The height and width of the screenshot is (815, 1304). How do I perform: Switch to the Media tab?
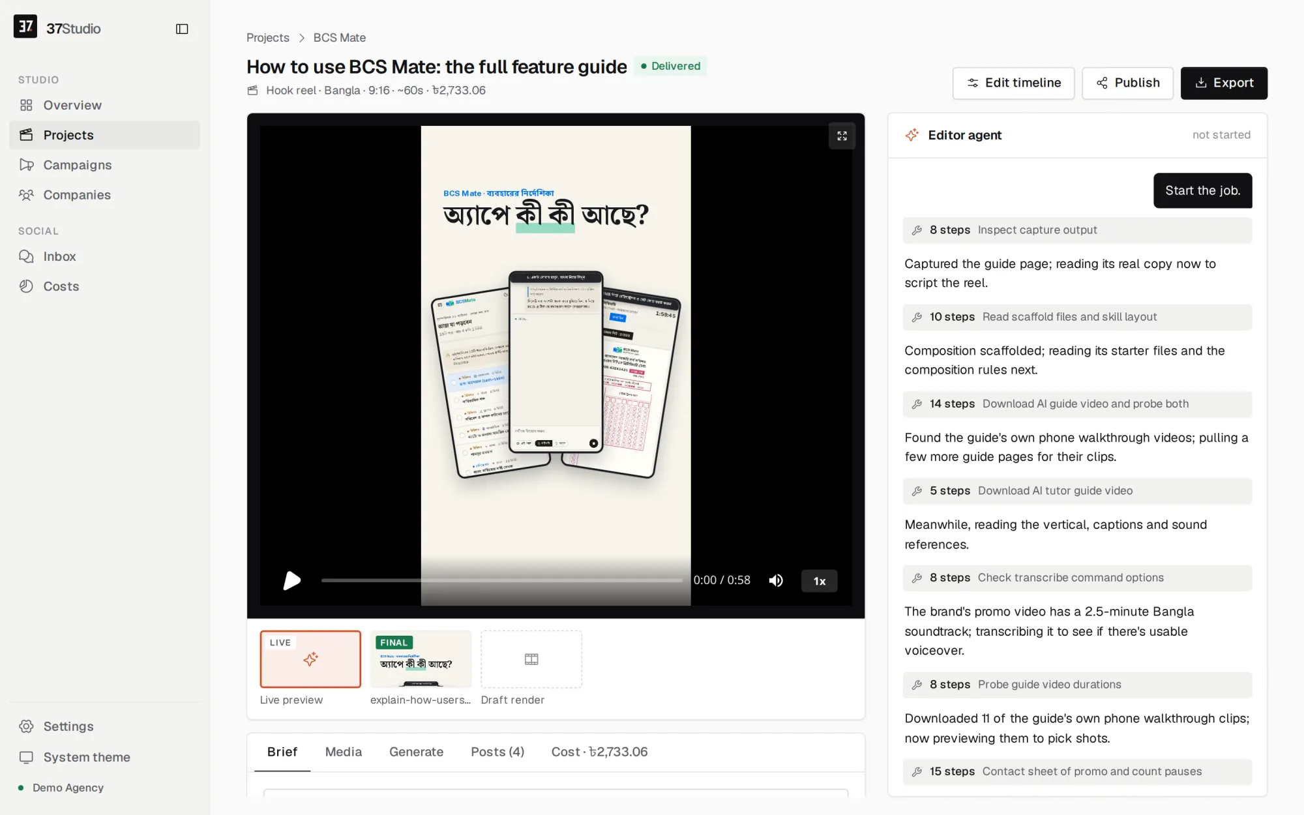point(344,752)
